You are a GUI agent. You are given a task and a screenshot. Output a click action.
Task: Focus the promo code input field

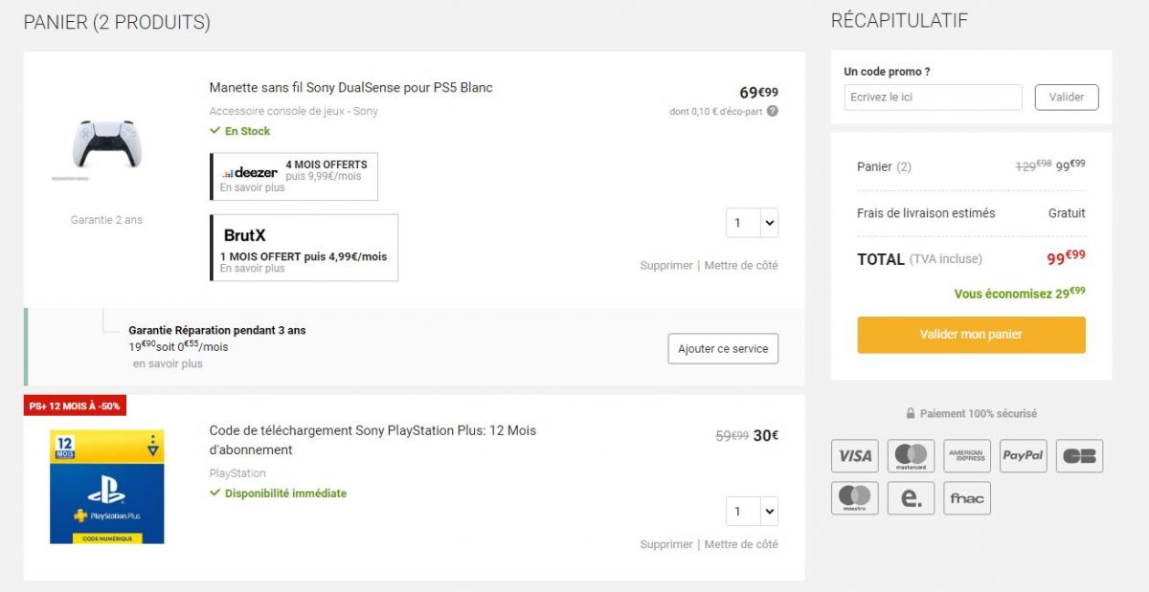(934, 97)
